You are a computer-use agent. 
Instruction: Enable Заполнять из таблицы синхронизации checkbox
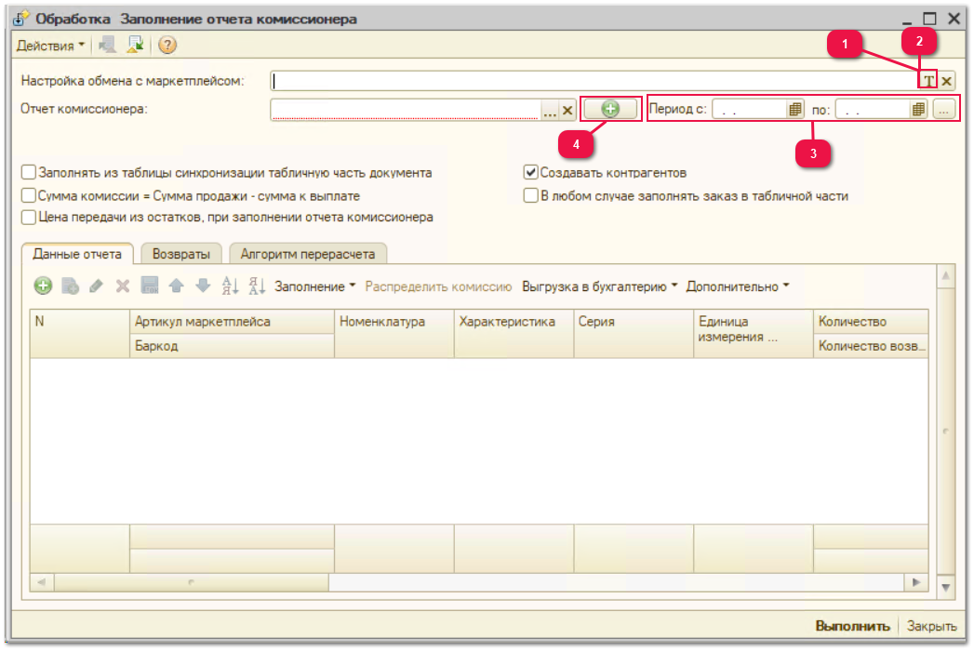point(29,172)
